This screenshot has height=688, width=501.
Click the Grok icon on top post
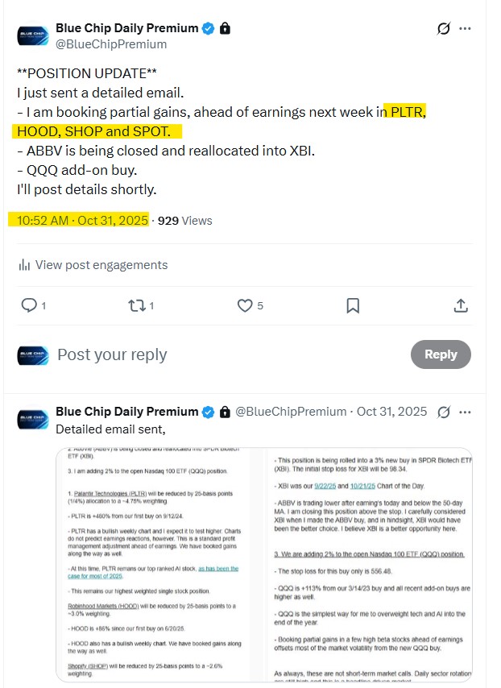[x=443, y=28]
